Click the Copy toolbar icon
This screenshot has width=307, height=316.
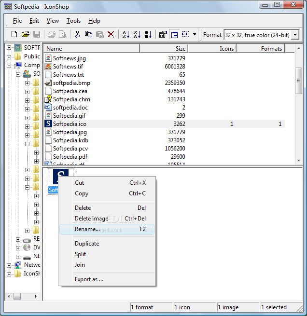[x=88, y=34]
